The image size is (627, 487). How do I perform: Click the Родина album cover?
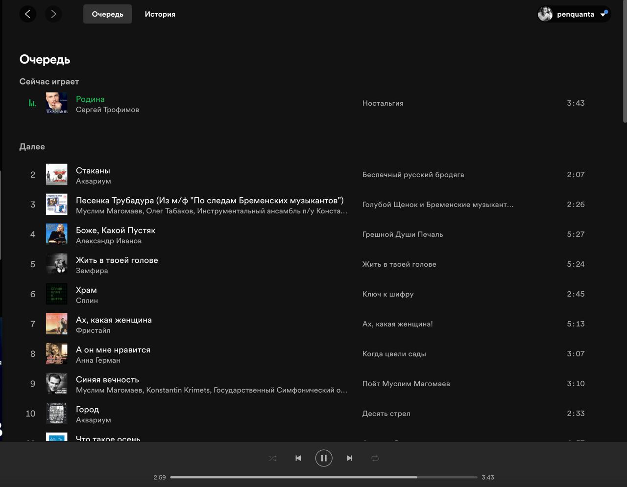coord(57,103)
